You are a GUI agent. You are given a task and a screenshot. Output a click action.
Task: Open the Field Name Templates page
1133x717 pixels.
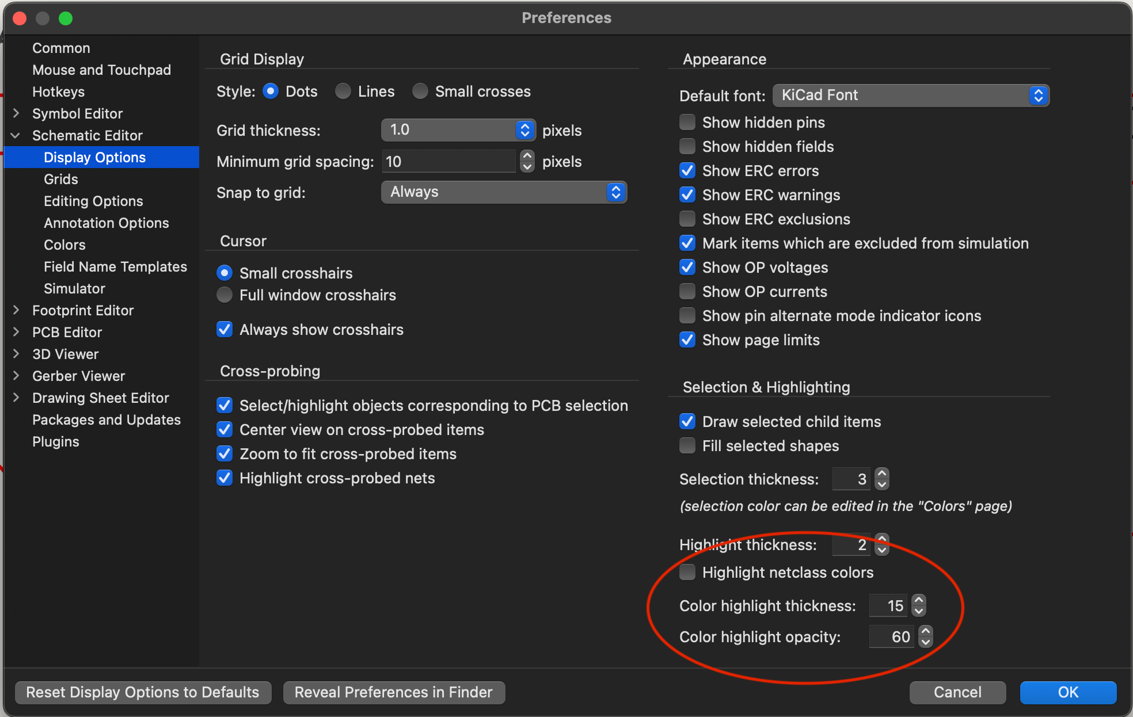[115, 266]
